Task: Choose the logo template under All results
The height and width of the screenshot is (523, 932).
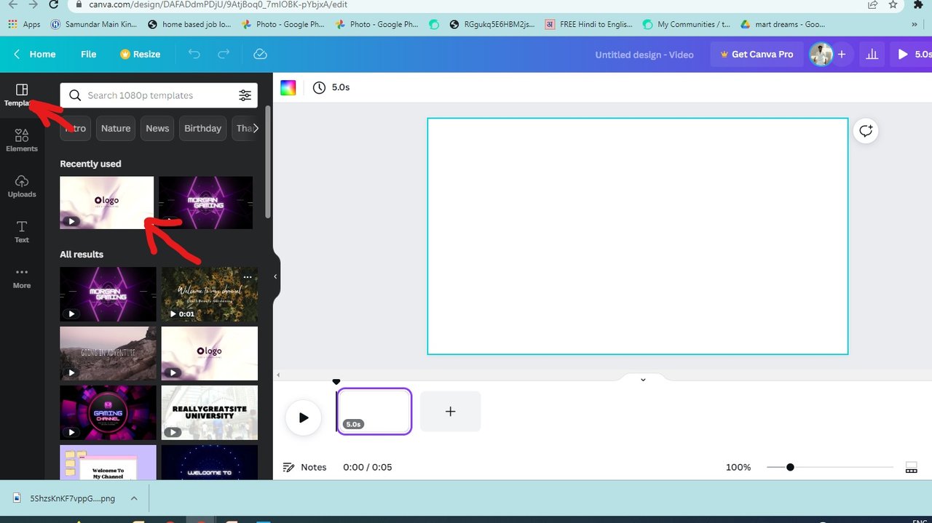Action: click(209, 354)
